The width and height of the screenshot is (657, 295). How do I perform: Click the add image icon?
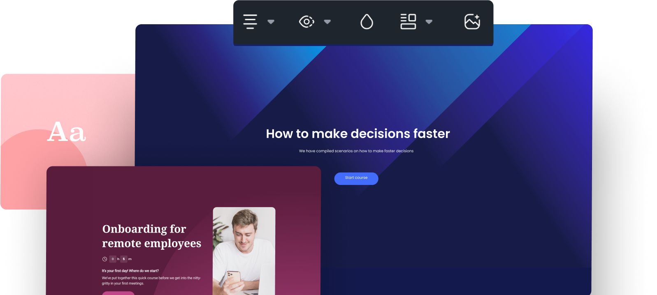[472, 22]
